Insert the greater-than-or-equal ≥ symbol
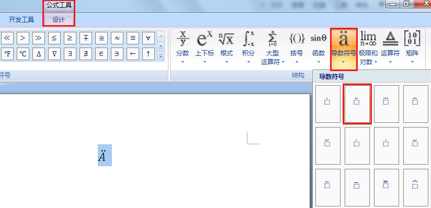Screen dimensions: 431x208 tap(70, 38)
